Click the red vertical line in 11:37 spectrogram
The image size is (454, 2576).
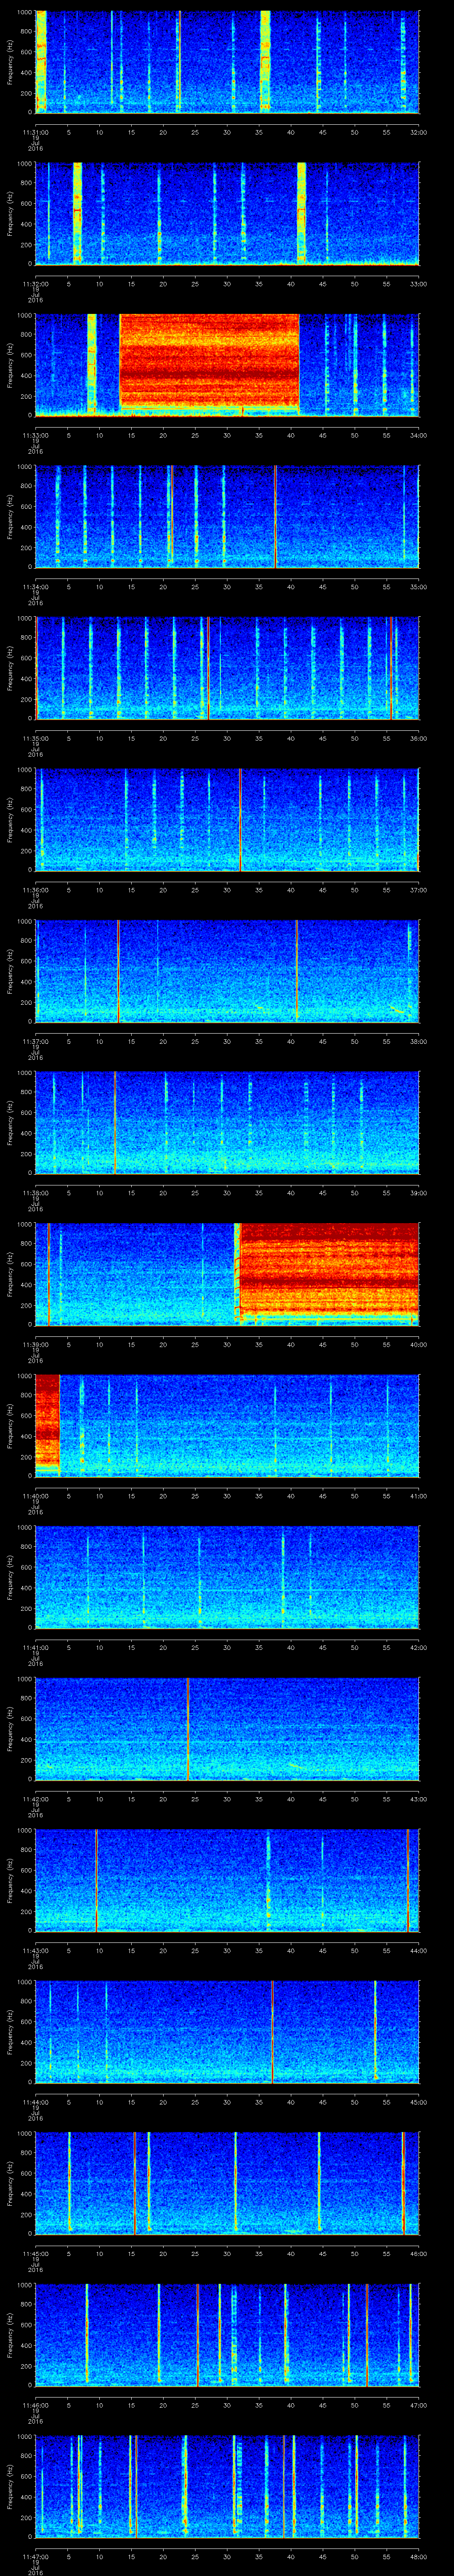pyautogui.click(x=118, y=971)
